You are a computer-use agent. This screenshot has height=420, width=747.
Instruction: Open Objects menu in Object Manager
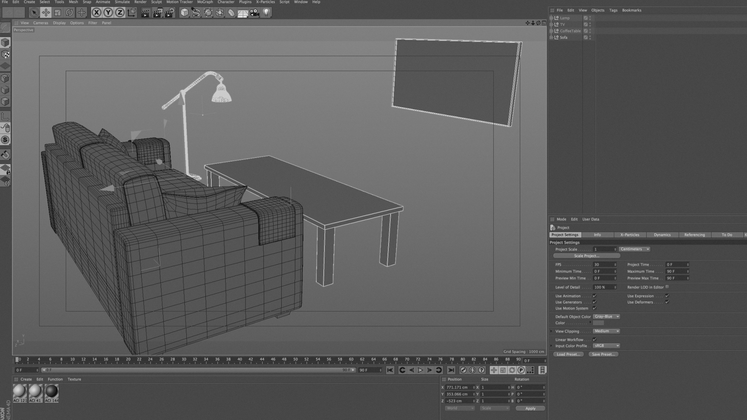click(598, 10)
